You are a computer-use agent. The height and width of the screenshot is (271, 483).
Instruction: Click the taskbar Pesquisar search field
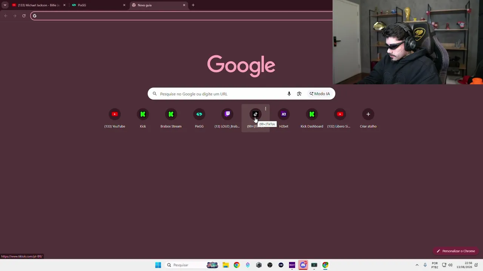click(192, 265)
